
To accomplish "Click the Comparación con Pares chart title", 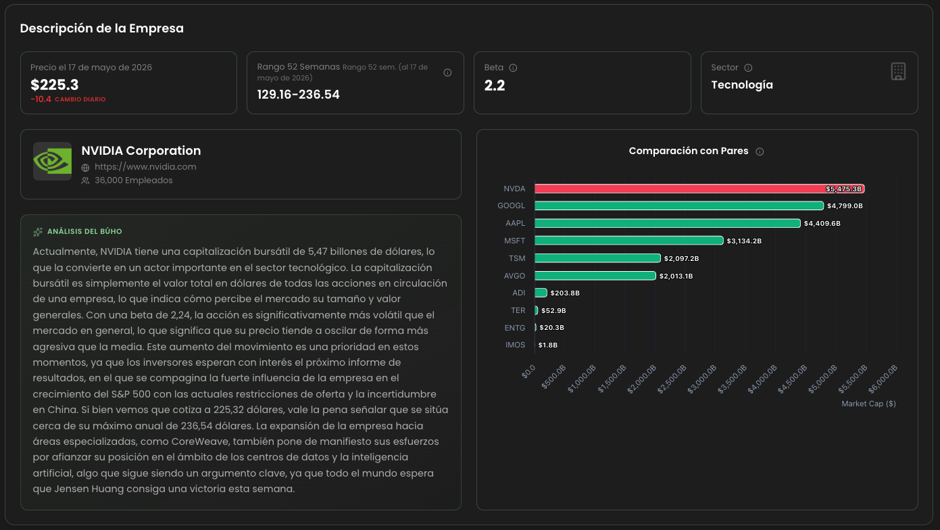I will [x=689, y=151].
